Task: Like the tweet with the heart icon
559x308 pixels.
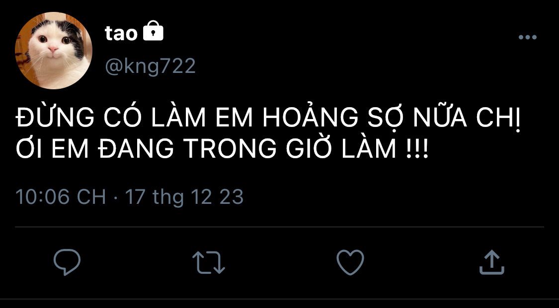Action: (x=350, y=262)
